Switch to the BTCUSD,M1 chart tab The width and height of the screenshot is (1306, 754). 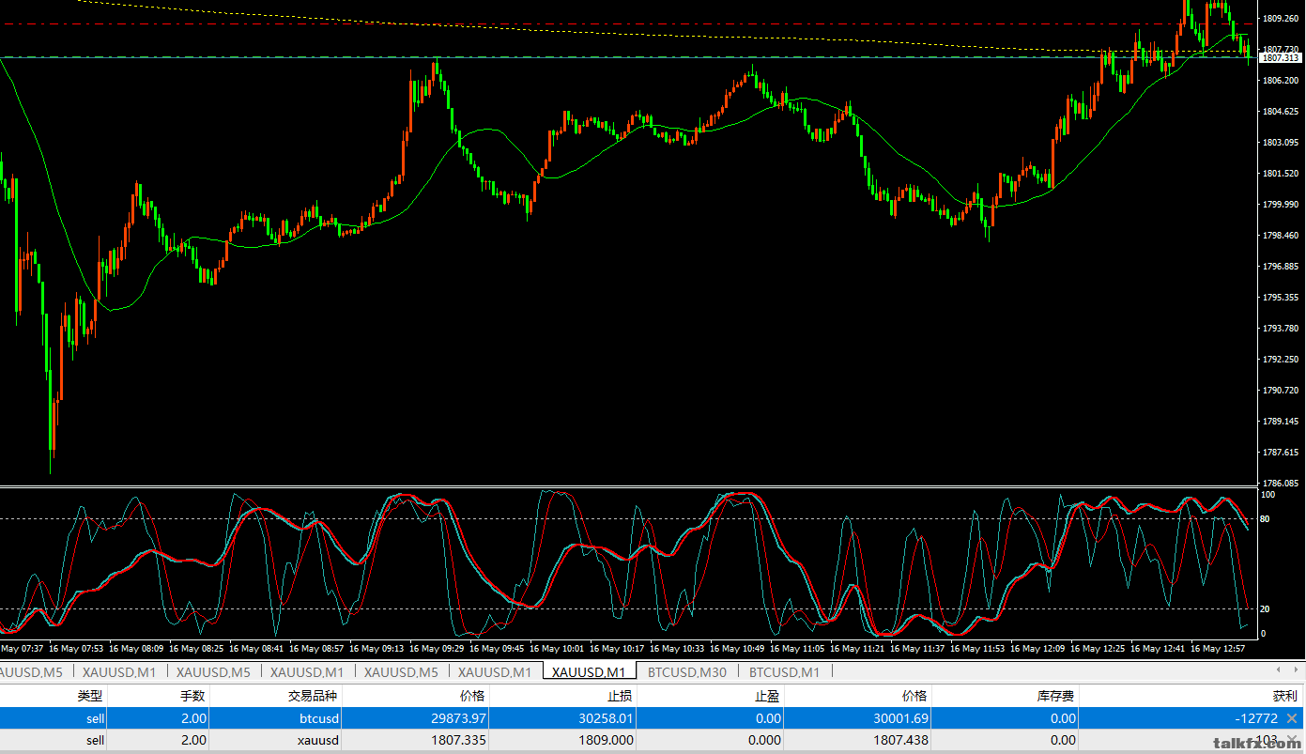click(784, 672)
